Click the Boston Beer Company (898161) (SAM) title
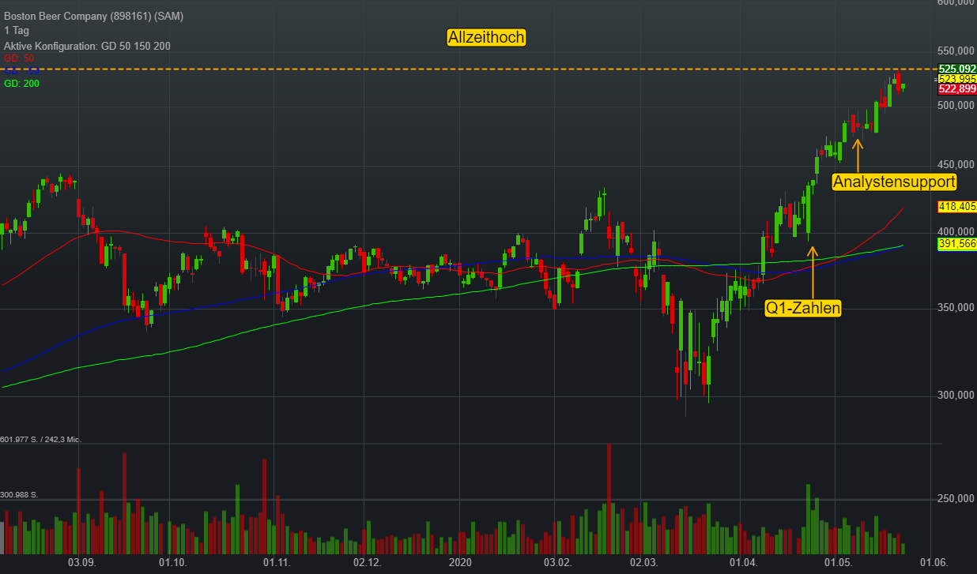977x574 pixels. point(94,16)
